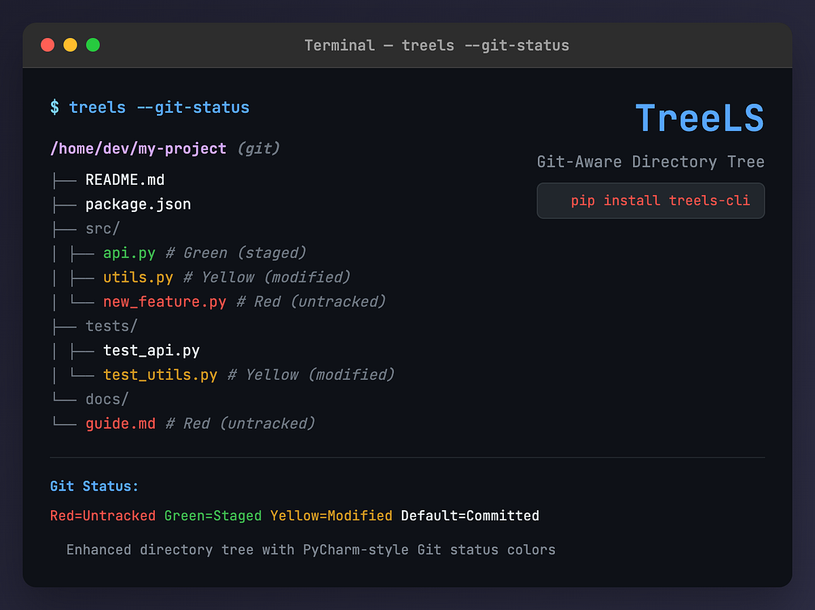Click the Green=Staged legend label

(x=213, y=516)
